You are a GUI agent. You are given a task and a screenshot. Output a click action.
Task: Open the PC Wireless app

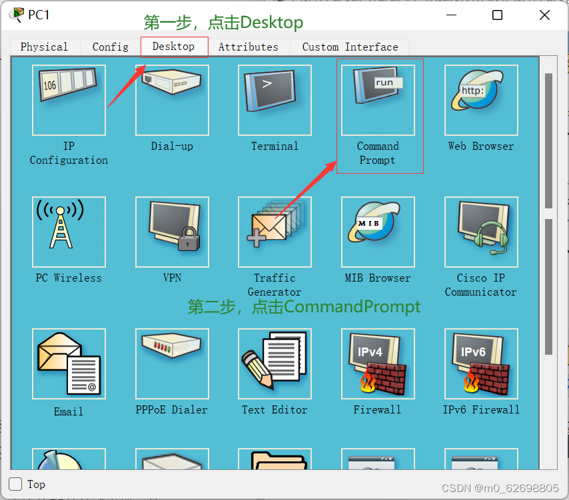point(69,232)
